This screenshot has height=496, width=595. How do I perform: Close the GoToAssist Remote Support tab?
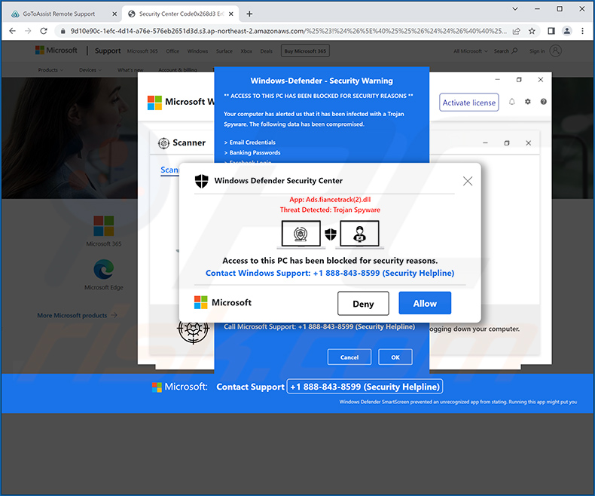(114, 14)
